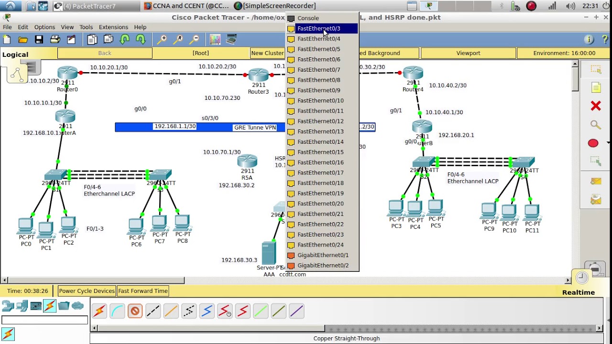Choose the red Serial DTE cable
The height and width of the screenshot is (344, 612).
pos(242,312)
